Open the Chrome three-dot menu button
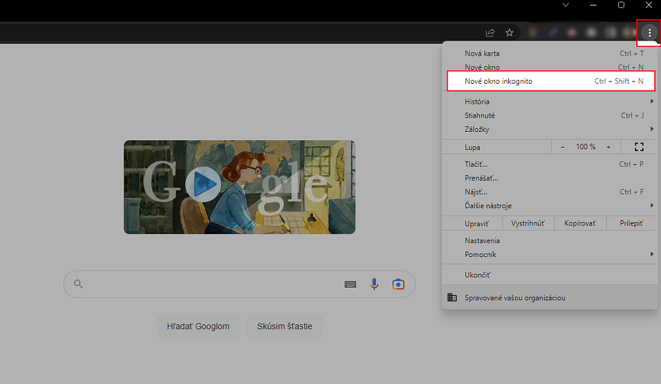 click(x=649, y=32)
